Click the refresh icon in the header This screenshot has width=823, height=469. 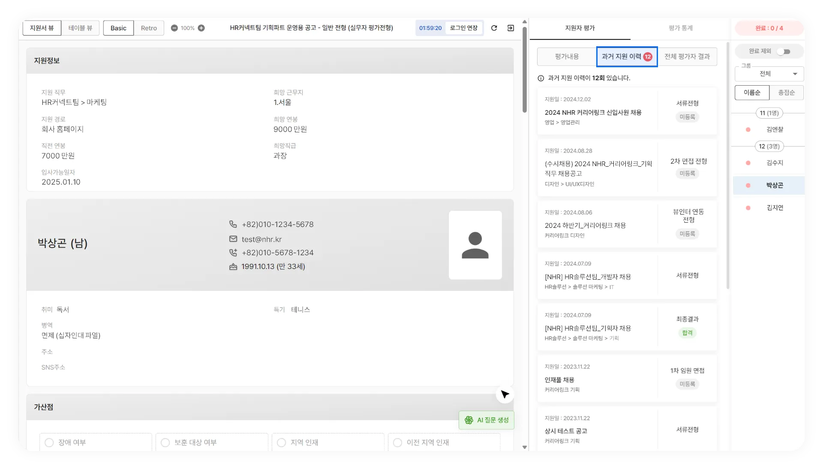click(x=494, y=28)
